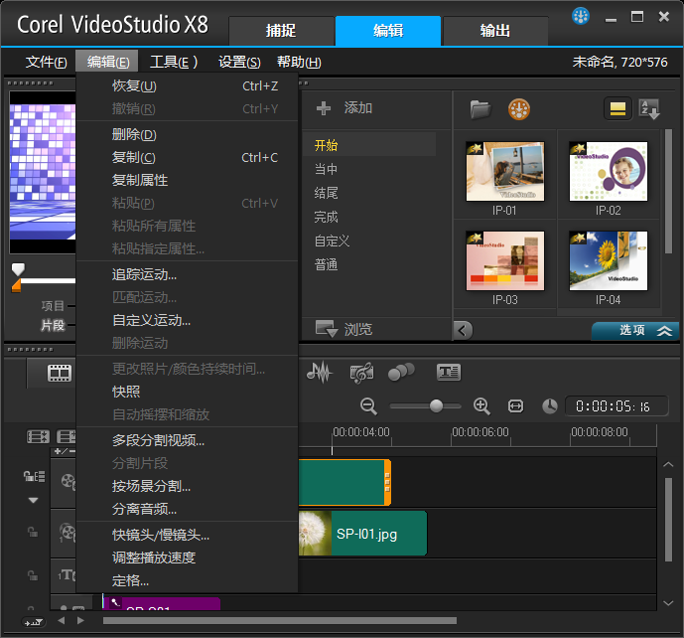Screen dimensions: 684x638
Task: Open the 帮助 menu
Action: tap(299, 62)
